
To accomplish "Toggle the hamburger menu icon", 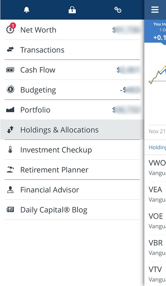I will click(x=155, y=10).
